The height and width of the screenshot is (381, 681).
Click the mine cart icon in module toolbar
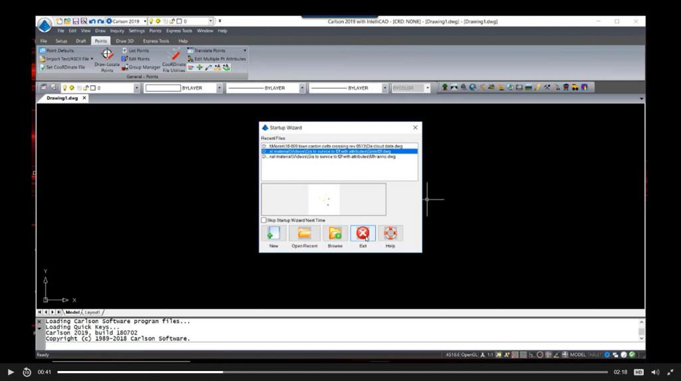coord(566,87)
